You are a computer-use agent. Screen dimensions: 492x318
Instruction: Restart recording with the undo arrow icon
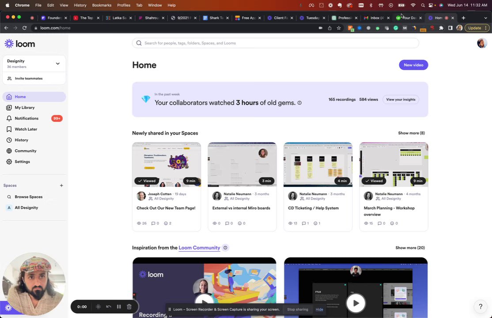pos(109,307)
